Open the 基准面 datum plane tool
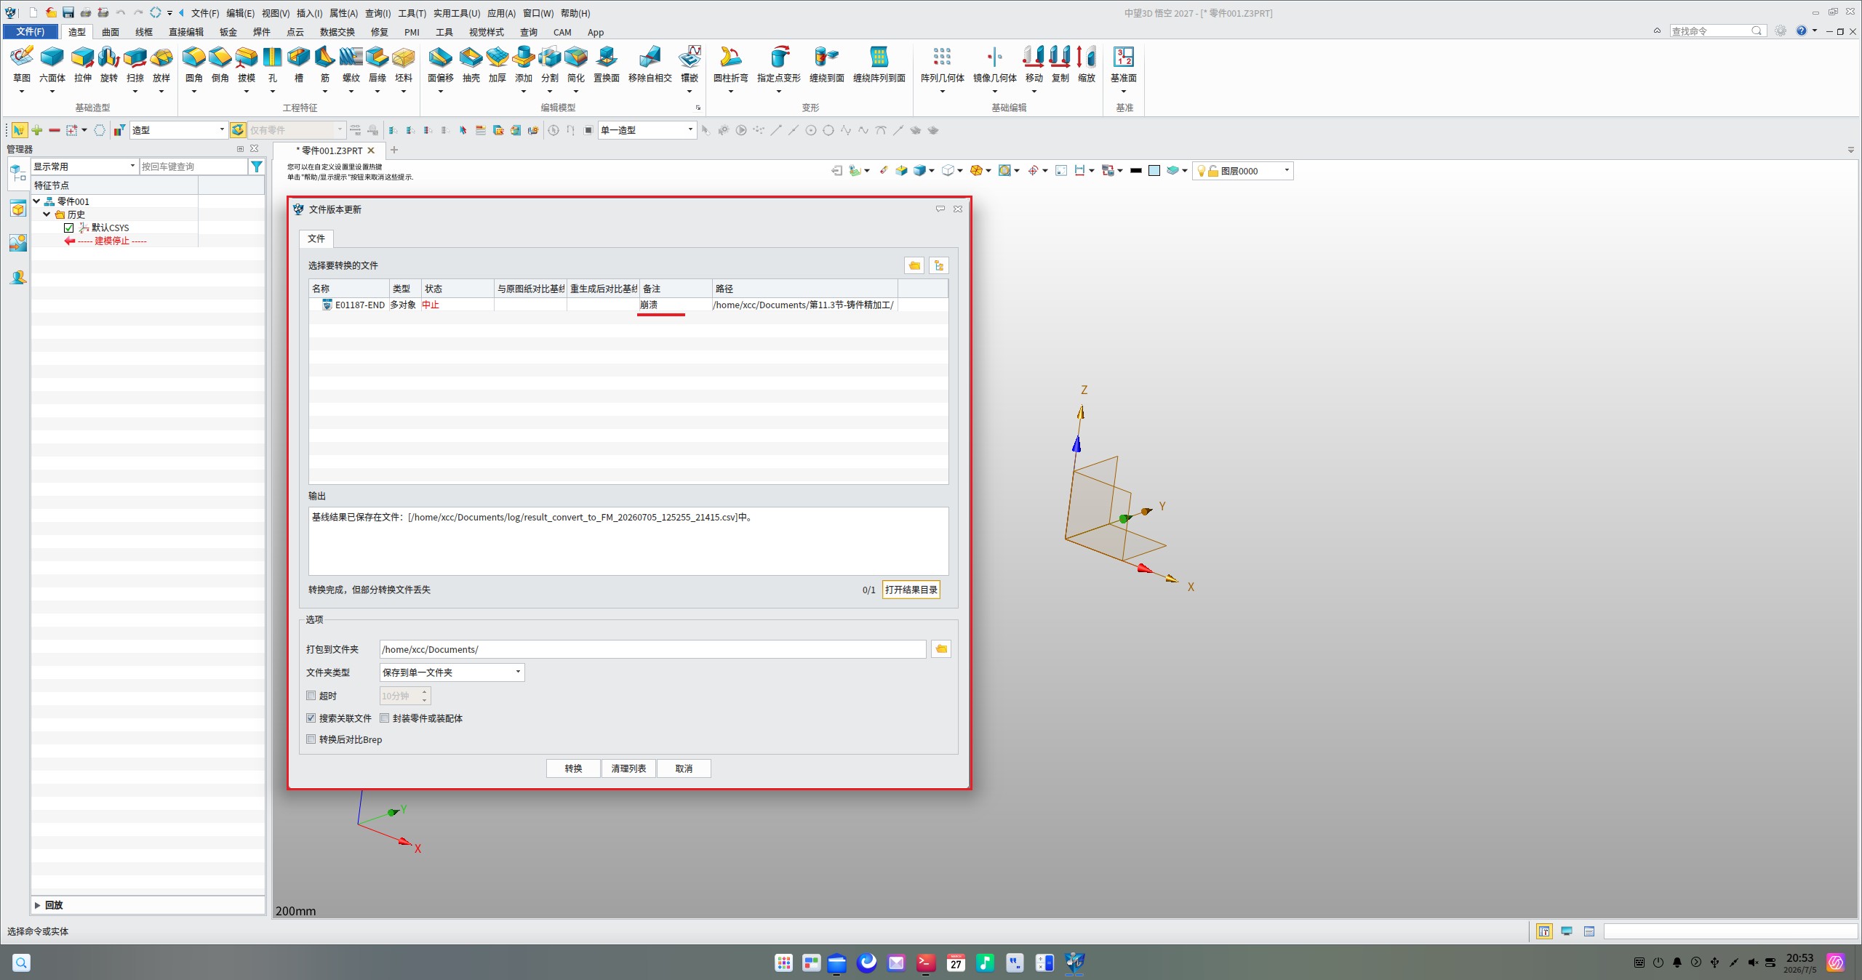 click(x=1123, y=64)
